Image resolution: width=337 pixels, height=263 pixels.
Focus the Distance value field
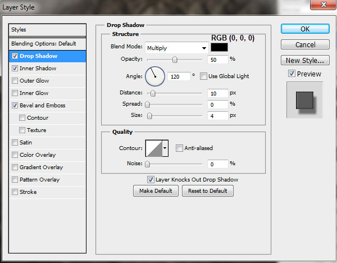point(217,93)
